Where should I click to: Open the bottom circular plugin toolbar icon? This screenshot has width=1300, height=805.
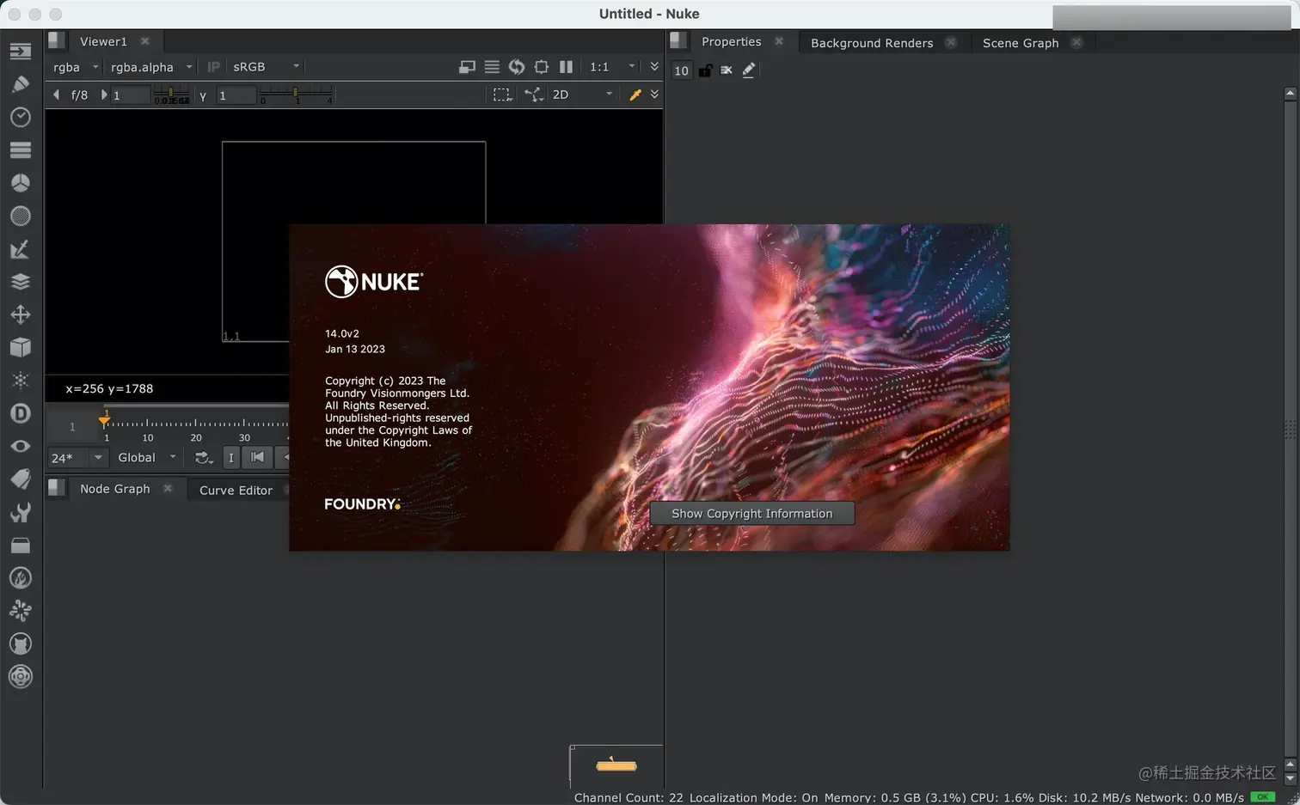point(20,677)
